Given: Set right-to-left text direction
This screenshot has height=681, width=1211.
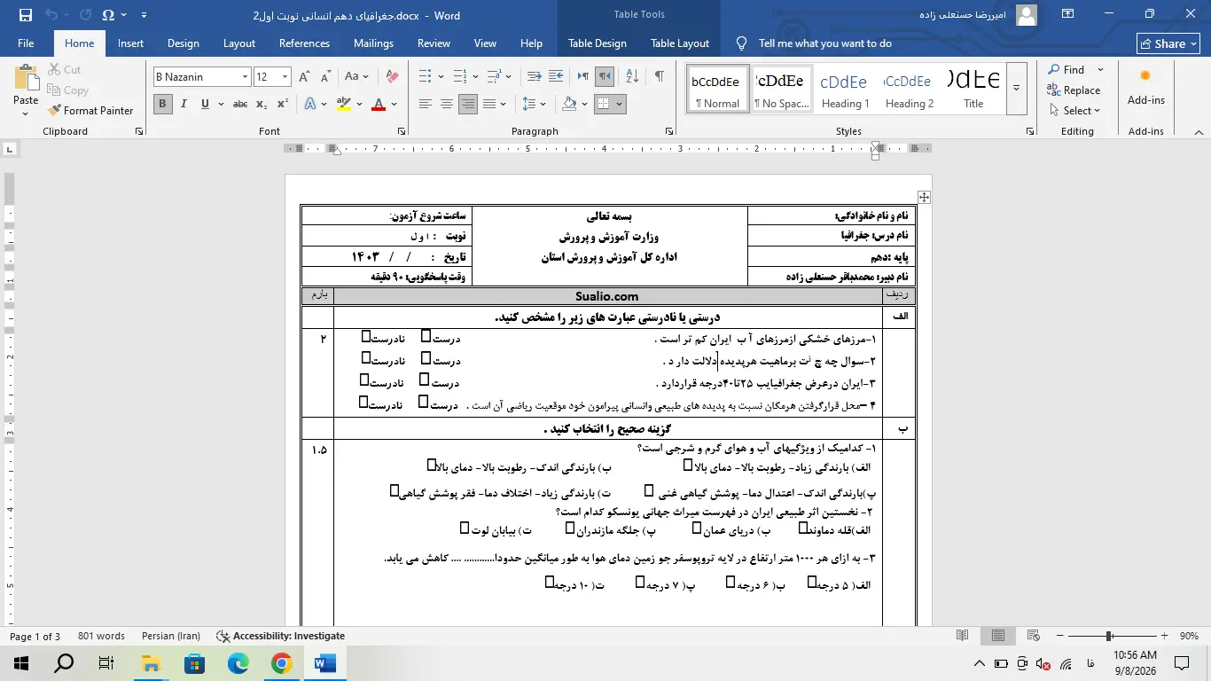Looking at the screenshot, I should pos(605,77).
